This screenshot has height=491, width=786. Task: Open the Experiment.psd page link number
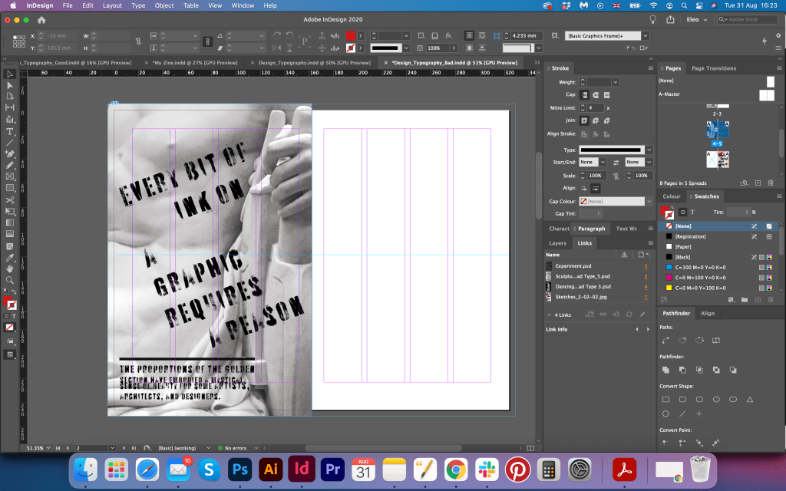[646, 265]
